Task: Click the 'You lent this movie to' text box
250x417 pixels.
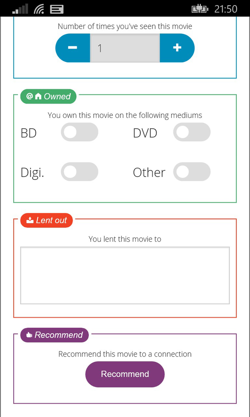Action: [x=125, y=276]
